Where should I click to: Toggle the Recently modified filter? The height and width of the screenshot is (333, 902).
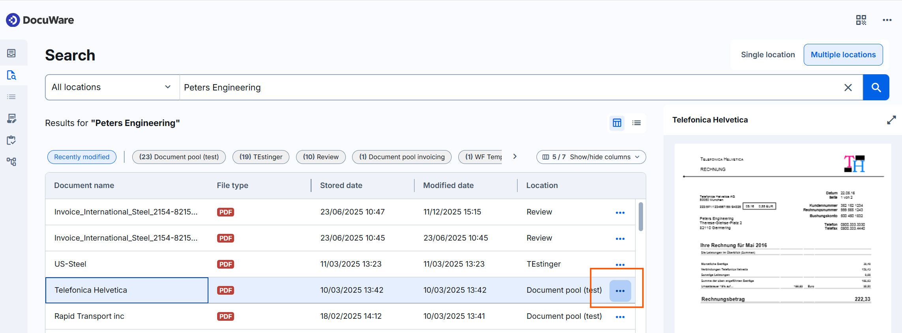coord(82,157)
